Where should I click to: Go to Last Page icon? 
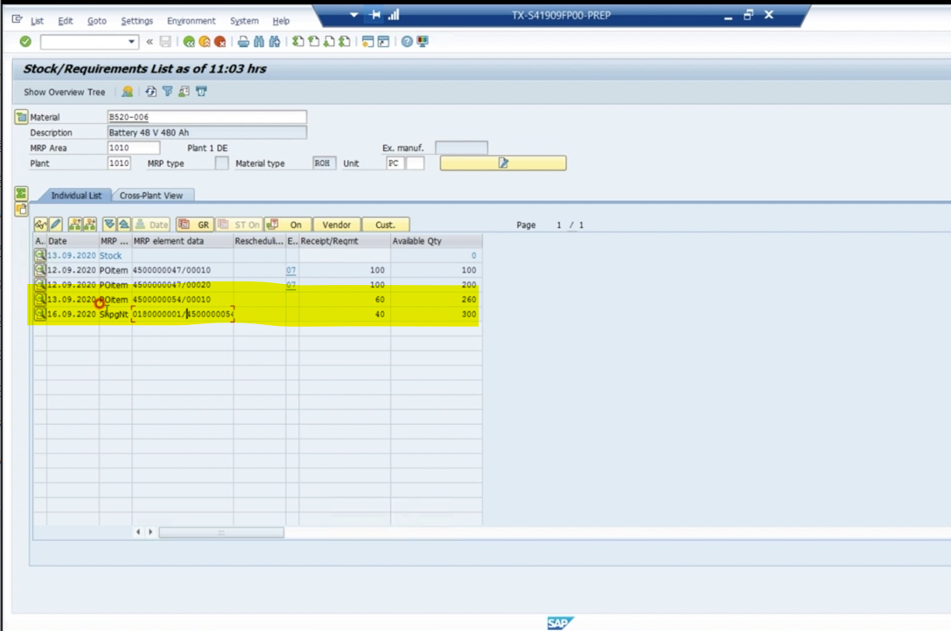pyautogui.click(x=345, y=42)
